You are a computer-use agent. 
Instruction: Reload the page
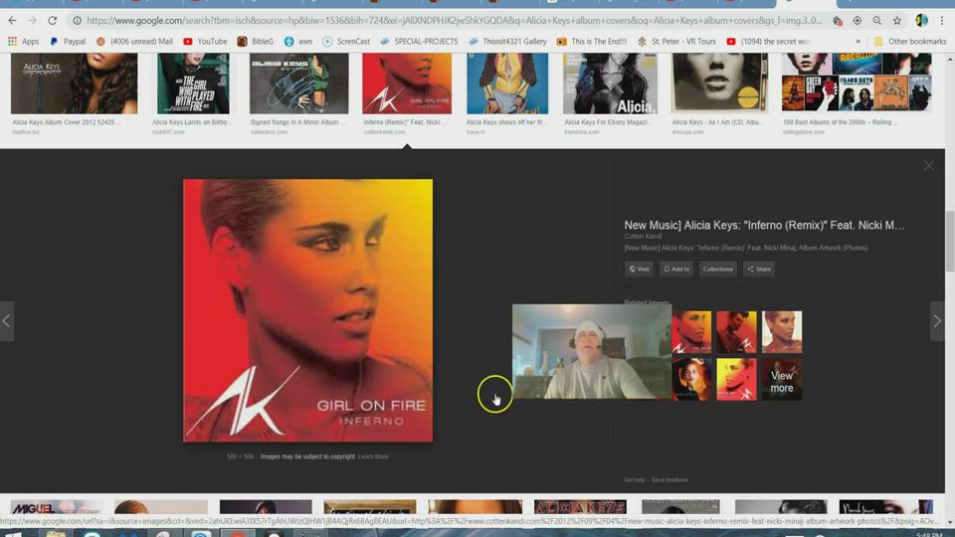pos(54,21)
